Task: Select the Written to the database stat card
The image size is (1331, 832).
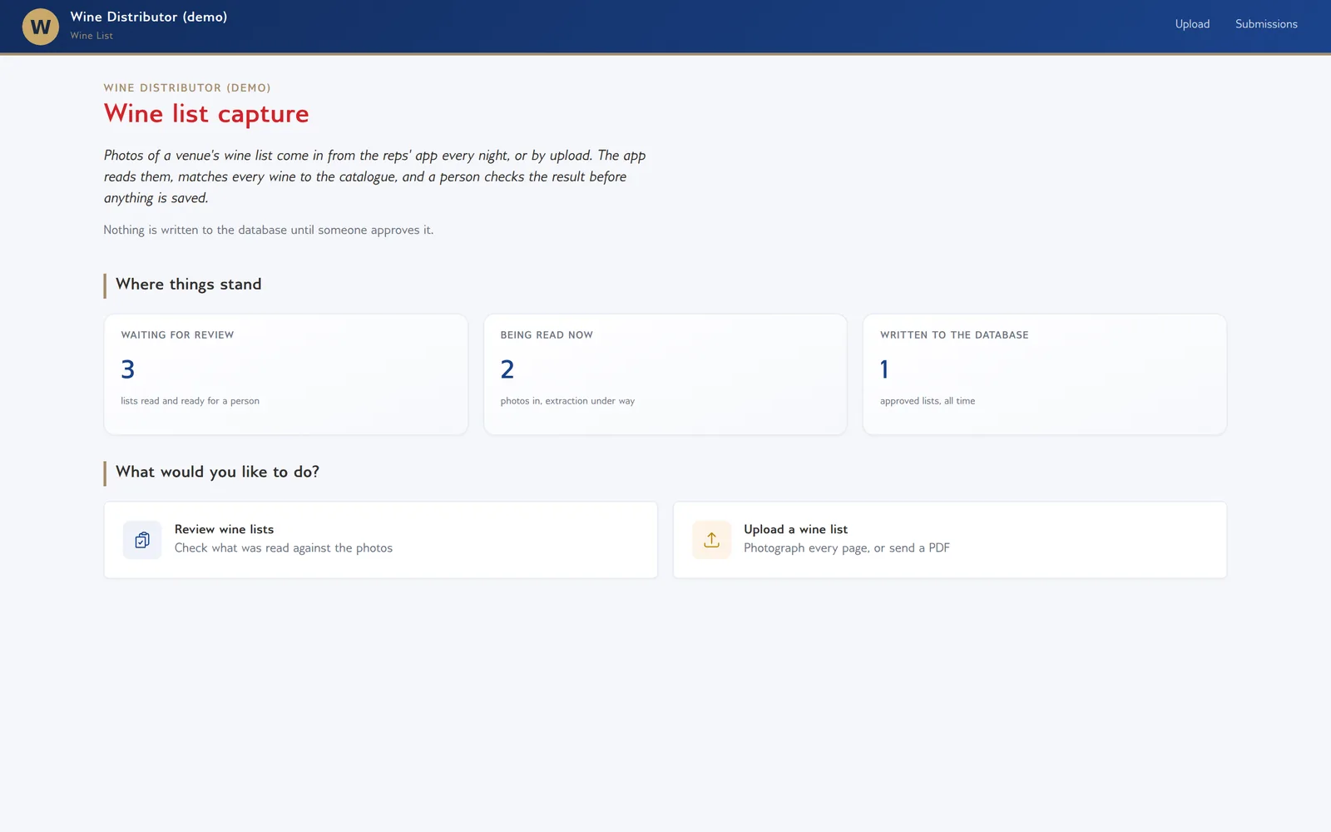Action: (1045, 374)
